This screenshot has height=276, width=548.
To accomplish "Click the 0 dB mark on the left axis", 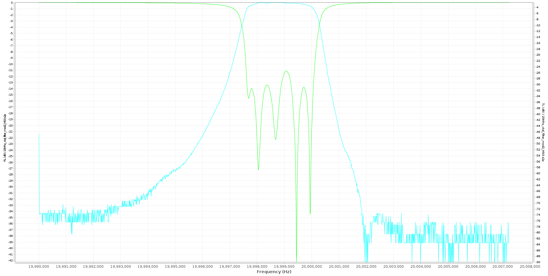I will click(x=11, y=3).
